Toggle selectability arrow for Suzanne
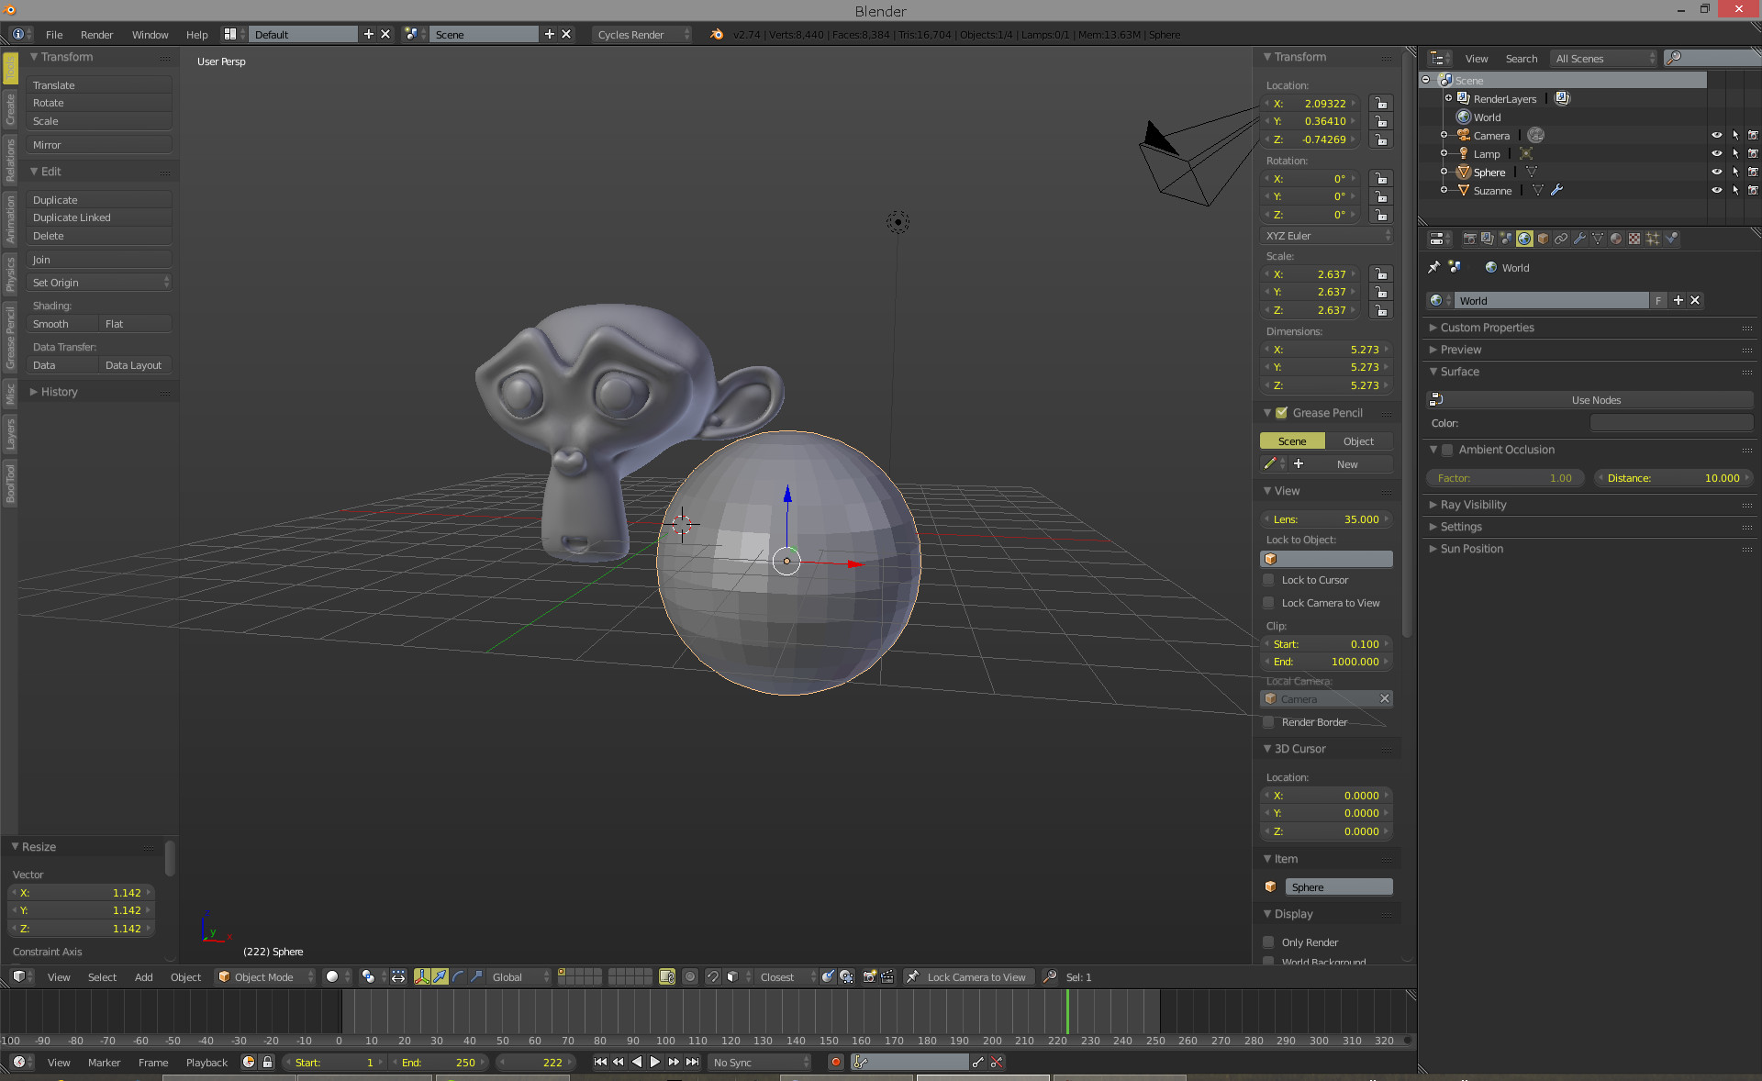 click(1735, 190)
